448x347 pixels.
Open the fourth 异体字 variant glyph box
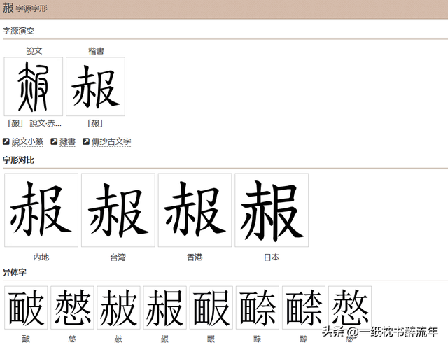click(165, 308)
